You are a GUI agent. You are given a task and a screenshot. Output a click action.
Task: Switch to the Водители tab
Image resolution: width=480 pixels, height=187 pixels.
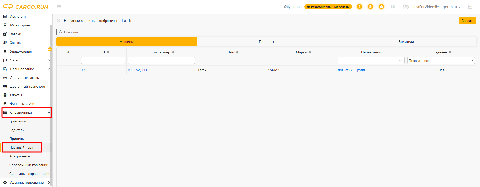click(406, 42)
